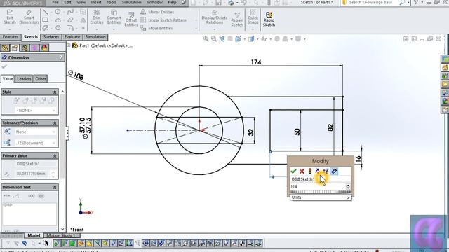This screenshot has width=449, height=252.
Task: Open the DimXpertManager panel tab
Action: [x=34, y=48]
